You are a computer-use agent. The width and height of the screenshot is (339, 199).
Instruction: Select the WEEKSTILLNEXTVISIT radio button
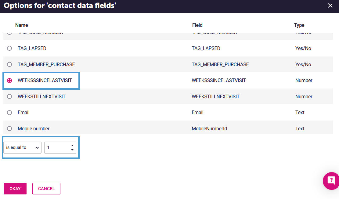coord(9,96)
